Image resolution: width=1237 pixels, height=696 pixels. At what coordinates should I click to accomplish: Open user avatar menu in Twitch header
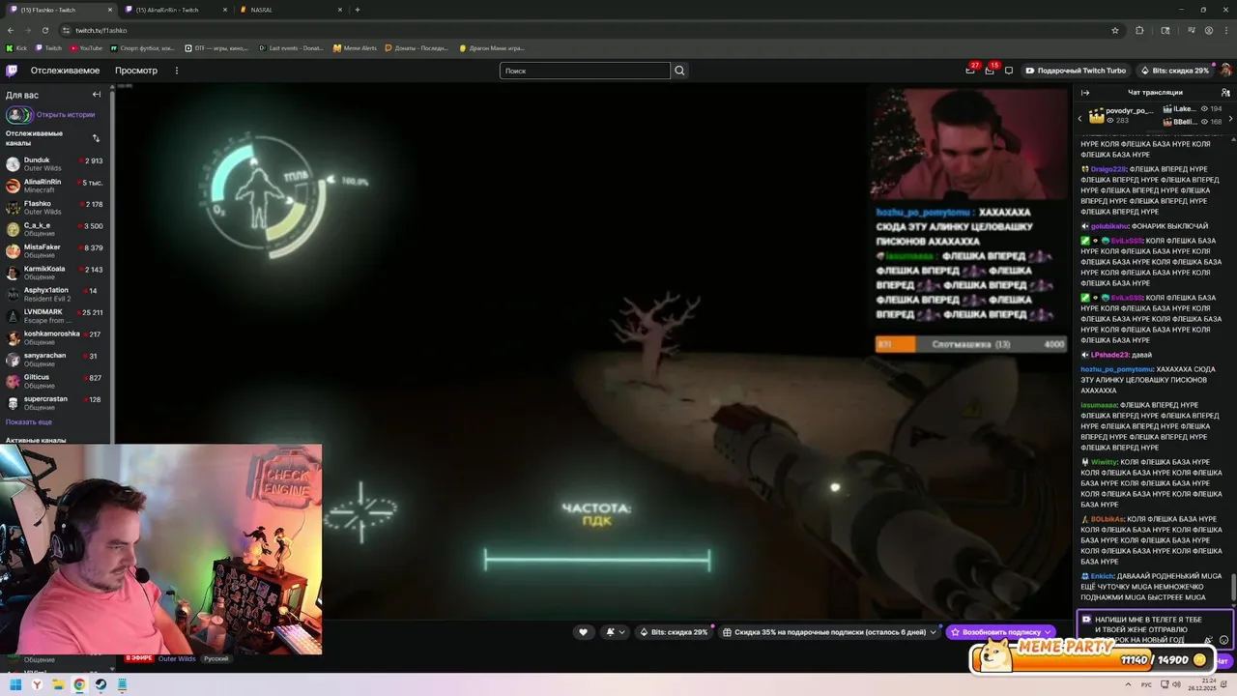click(x=1225, y=71)
